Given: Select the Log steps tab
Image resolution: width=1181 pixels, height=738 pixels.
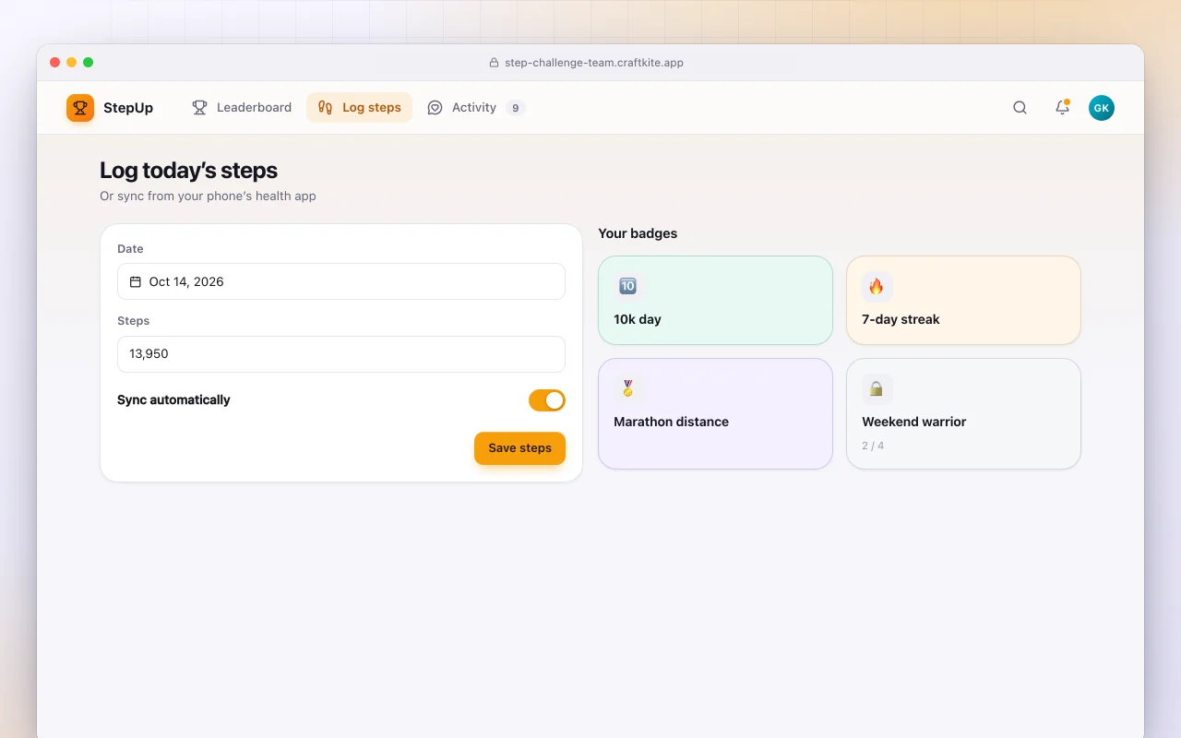Looking at the screenshot, I should [x=360, y=108].
